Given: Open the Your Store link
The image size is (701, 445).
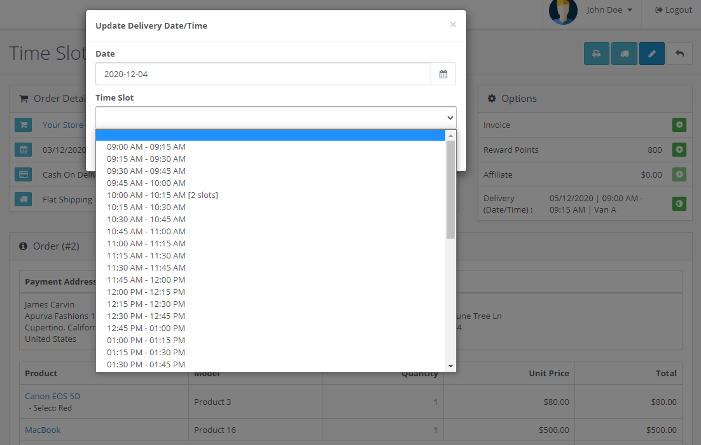Looking at the screenshot, I should coord(63,125).
